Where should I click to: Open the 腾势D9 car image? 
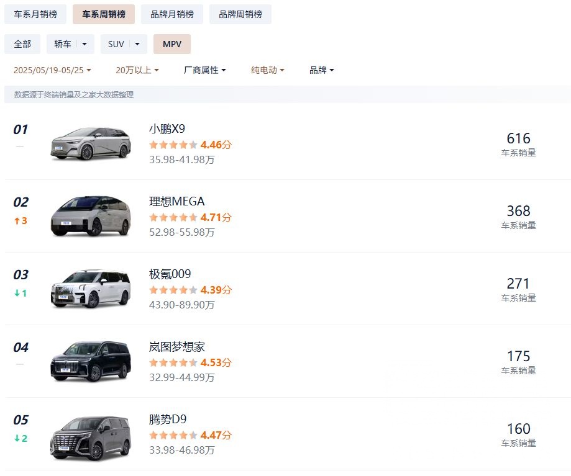[91, 434]
